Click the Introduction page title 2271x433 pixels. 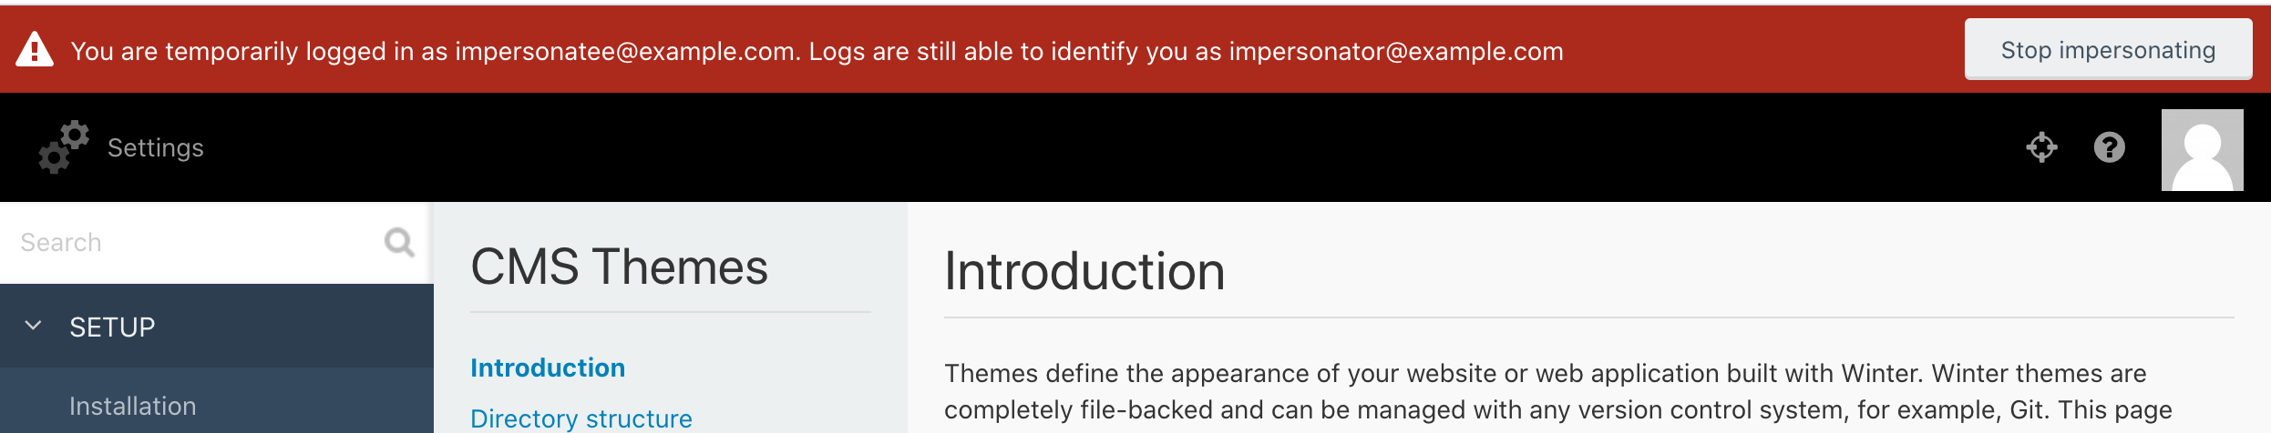pyautogui.click(x=1084, y=271)
